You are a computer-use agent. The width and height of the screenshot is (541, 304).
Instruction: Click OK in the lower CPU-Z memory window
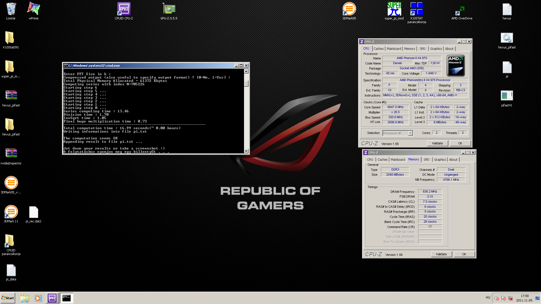click(x=464, y=254)
